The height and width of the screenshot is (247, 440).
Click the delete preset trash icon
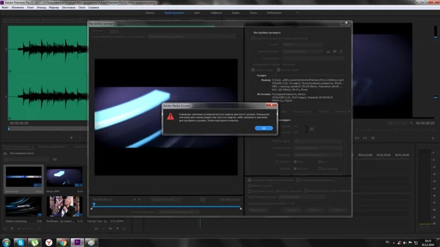341,52
